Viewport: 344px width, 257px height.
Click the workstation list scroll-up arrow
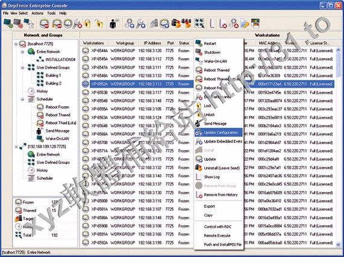pos(338,50)
